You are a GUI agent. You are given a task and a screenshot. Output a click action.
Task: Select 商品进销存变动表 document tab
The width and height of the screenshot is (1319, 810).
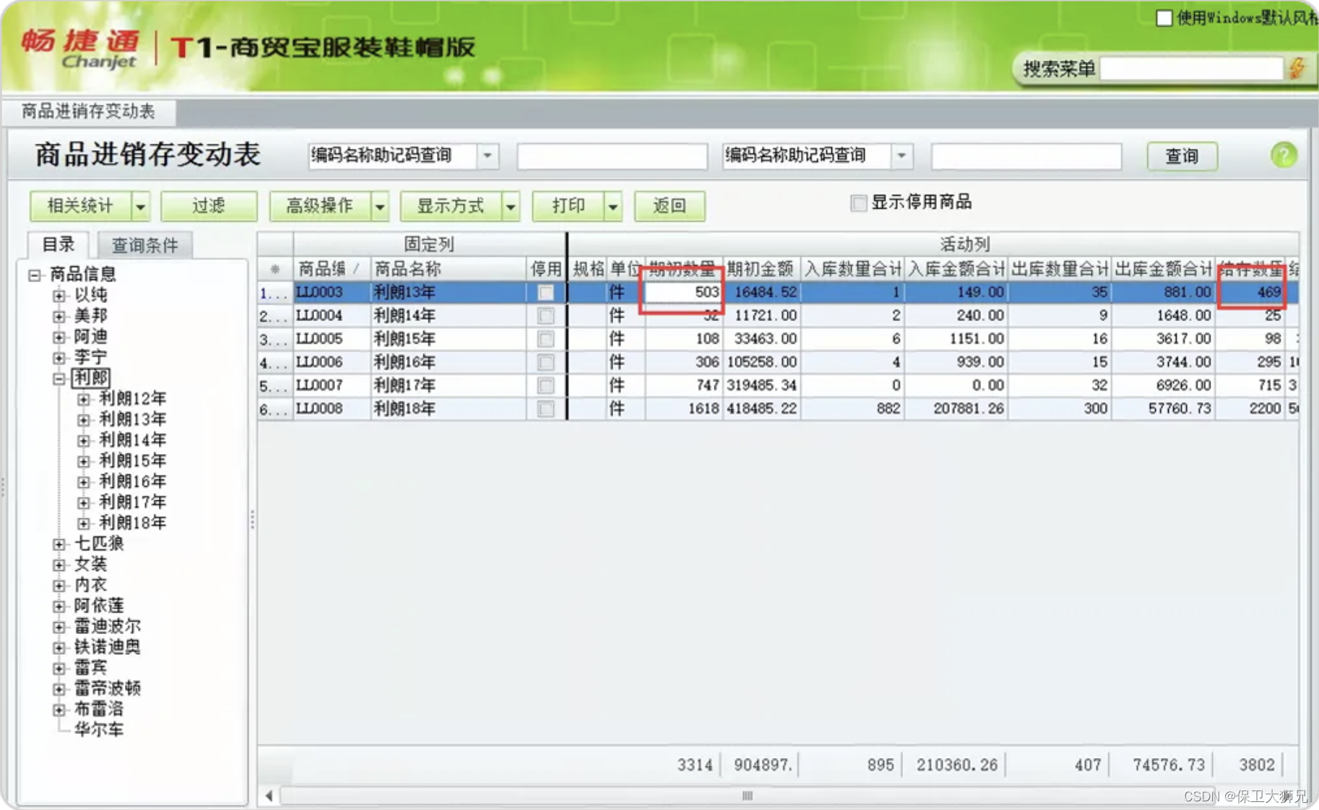pyautogui.click(x=88, y=111)
